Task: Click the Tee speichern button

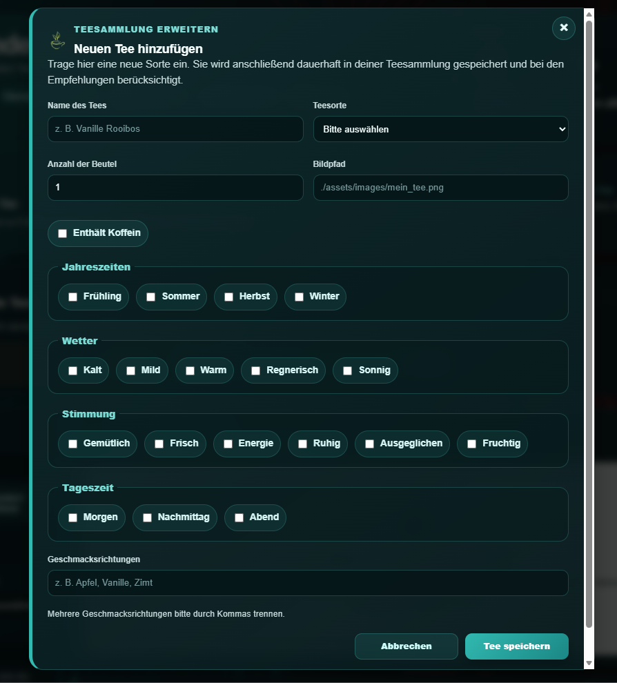Action: 517,646
